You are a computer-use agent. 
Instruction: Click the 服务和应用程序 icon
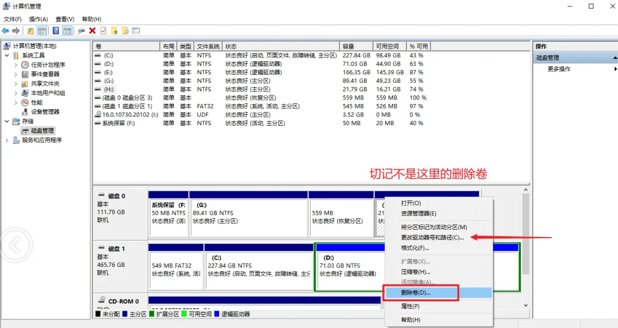[x=16, y=140]
